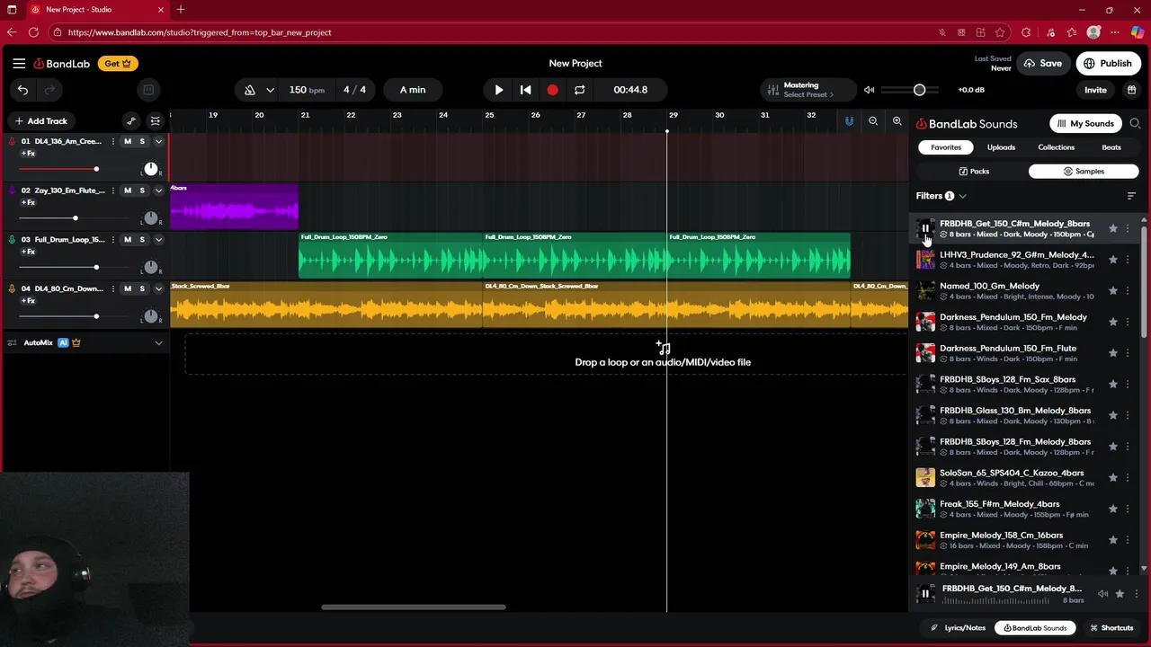The height and width of the screenshot is (647, 1151).
Task: Click the 150 bpm tempo field
Action: (x=307, y=90)
